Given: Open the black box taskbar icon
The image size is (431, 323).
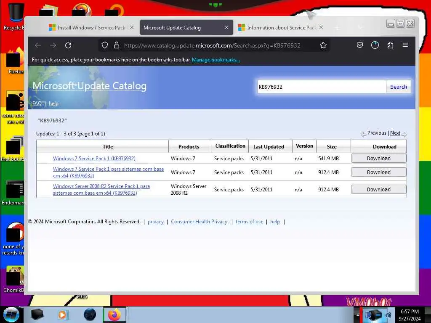Looking at the screenshot, I should pos(37,315).
